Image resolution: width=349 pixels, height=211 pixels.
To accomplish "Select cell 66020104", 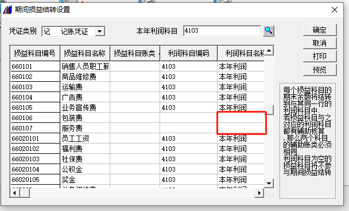I will pyautogui.click(x=35, y=169).
